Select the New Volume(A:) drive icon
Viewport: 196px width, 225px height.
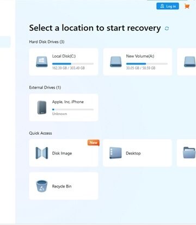[116, 61]
